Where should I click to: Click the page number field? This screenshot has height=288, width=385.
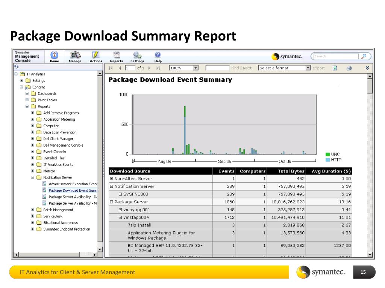coord(130,68)
